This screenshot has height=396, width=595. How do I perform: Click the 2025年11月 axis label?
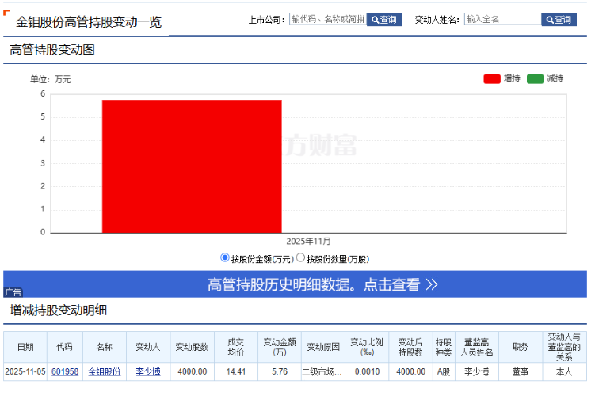(x=308, y=242)
